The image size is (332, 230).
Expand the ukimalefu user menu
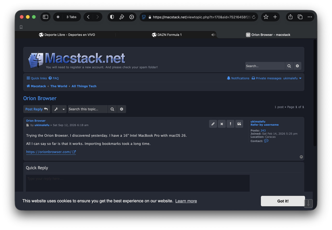(292, 78)
